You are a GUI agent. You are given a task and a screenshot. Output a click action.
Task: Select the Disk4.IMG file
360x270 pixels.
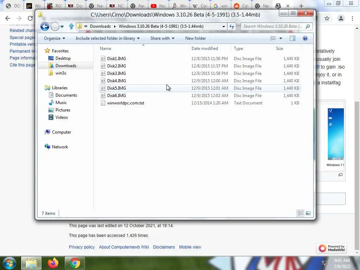click(200, 81)
